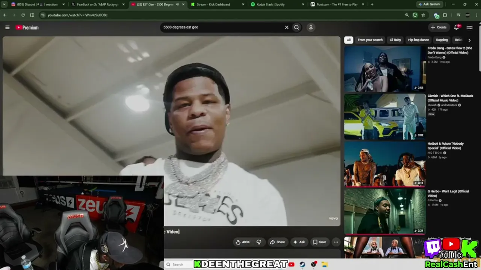Screen dimensions: 481x270
Task: Clear the YouTube search box text
Action: pyautogui.click(x=287, y=27)
